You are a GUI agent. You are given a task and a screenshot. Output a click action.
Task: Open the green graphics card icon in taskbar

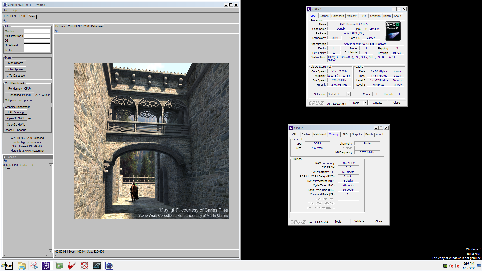tap(59, 266)
